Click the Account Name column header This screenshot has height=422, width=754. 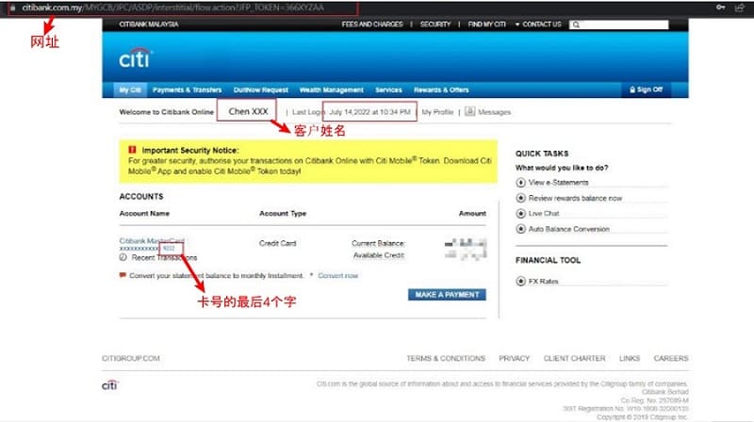click(144, 214)
